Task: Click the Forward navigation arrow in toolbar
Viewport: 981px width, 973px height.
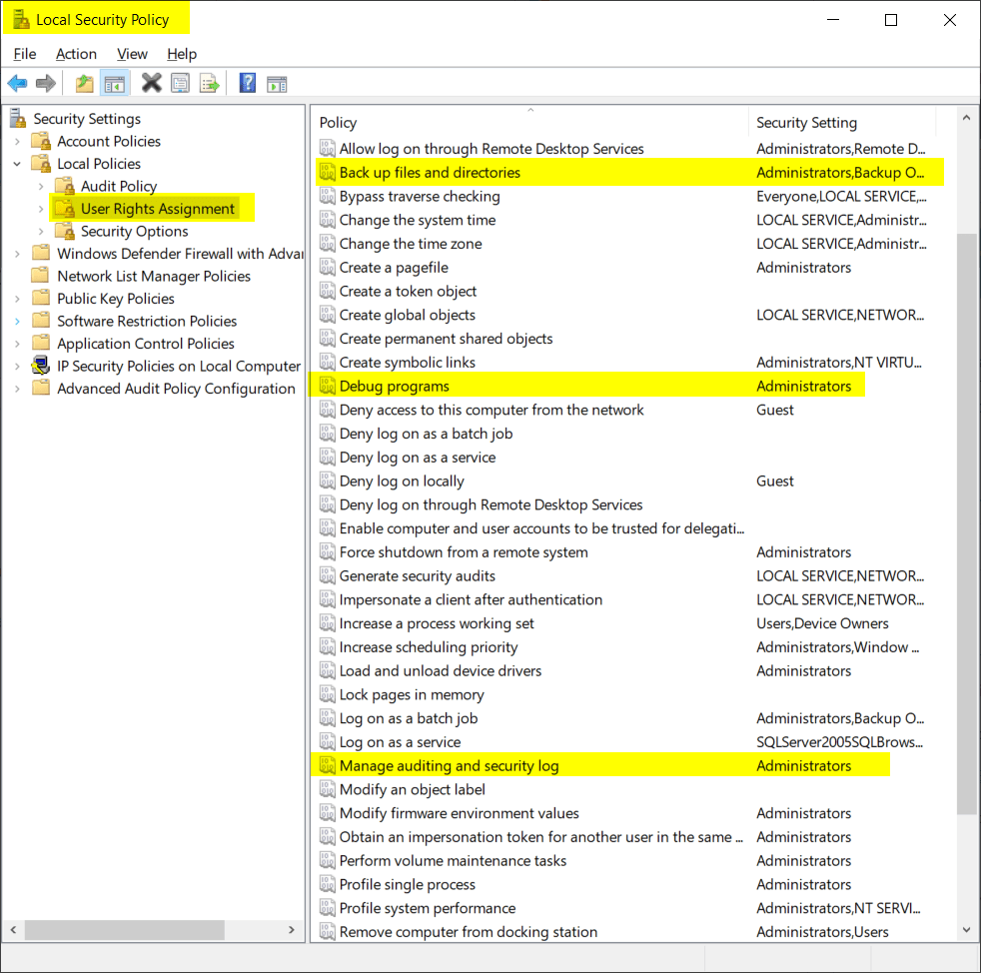Action: (45, 83)
